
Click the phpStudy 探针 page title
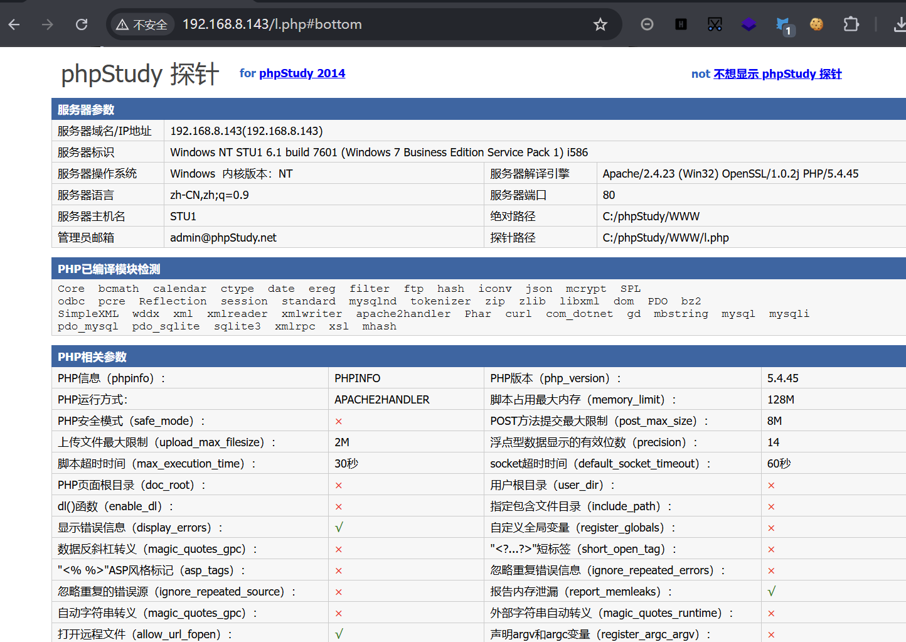pos(140,74)
